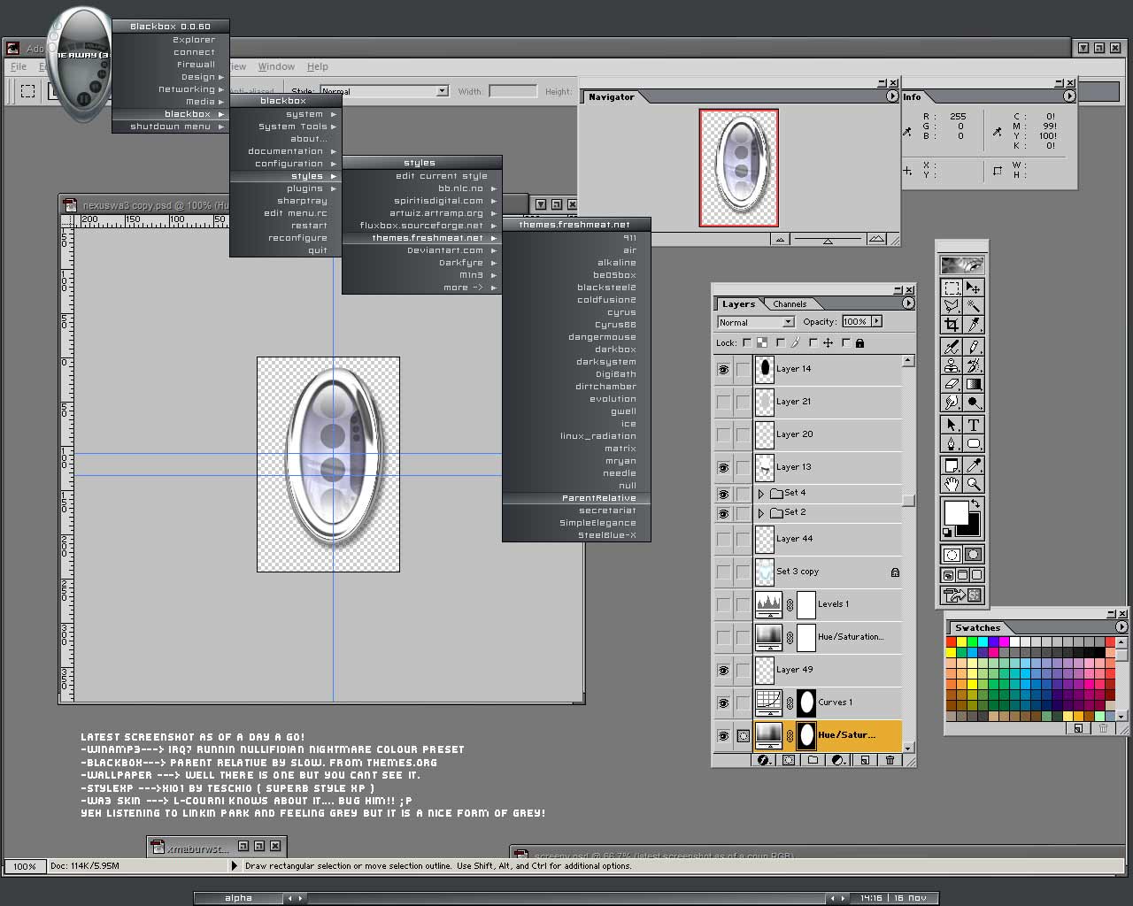Open the Help menu
Image resolution: width=1133 pixels, height=906 pixels.
tap(318, 66)
